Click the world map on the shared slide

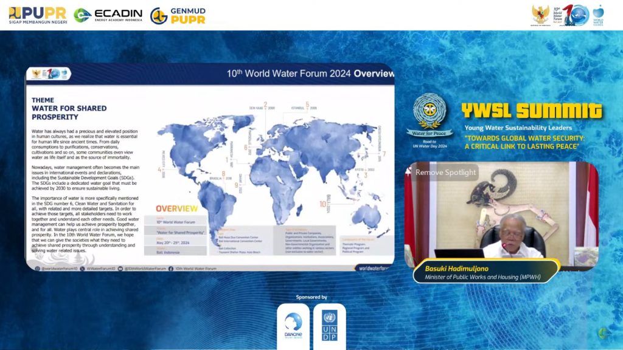click(274, 158)
